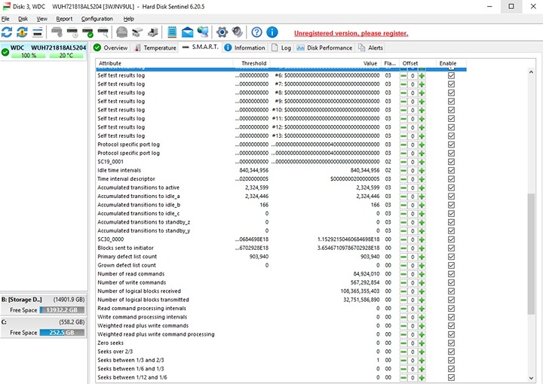Click the C: drive free space bar
This screenshot has width=543, height=384.
coord(62,333)
